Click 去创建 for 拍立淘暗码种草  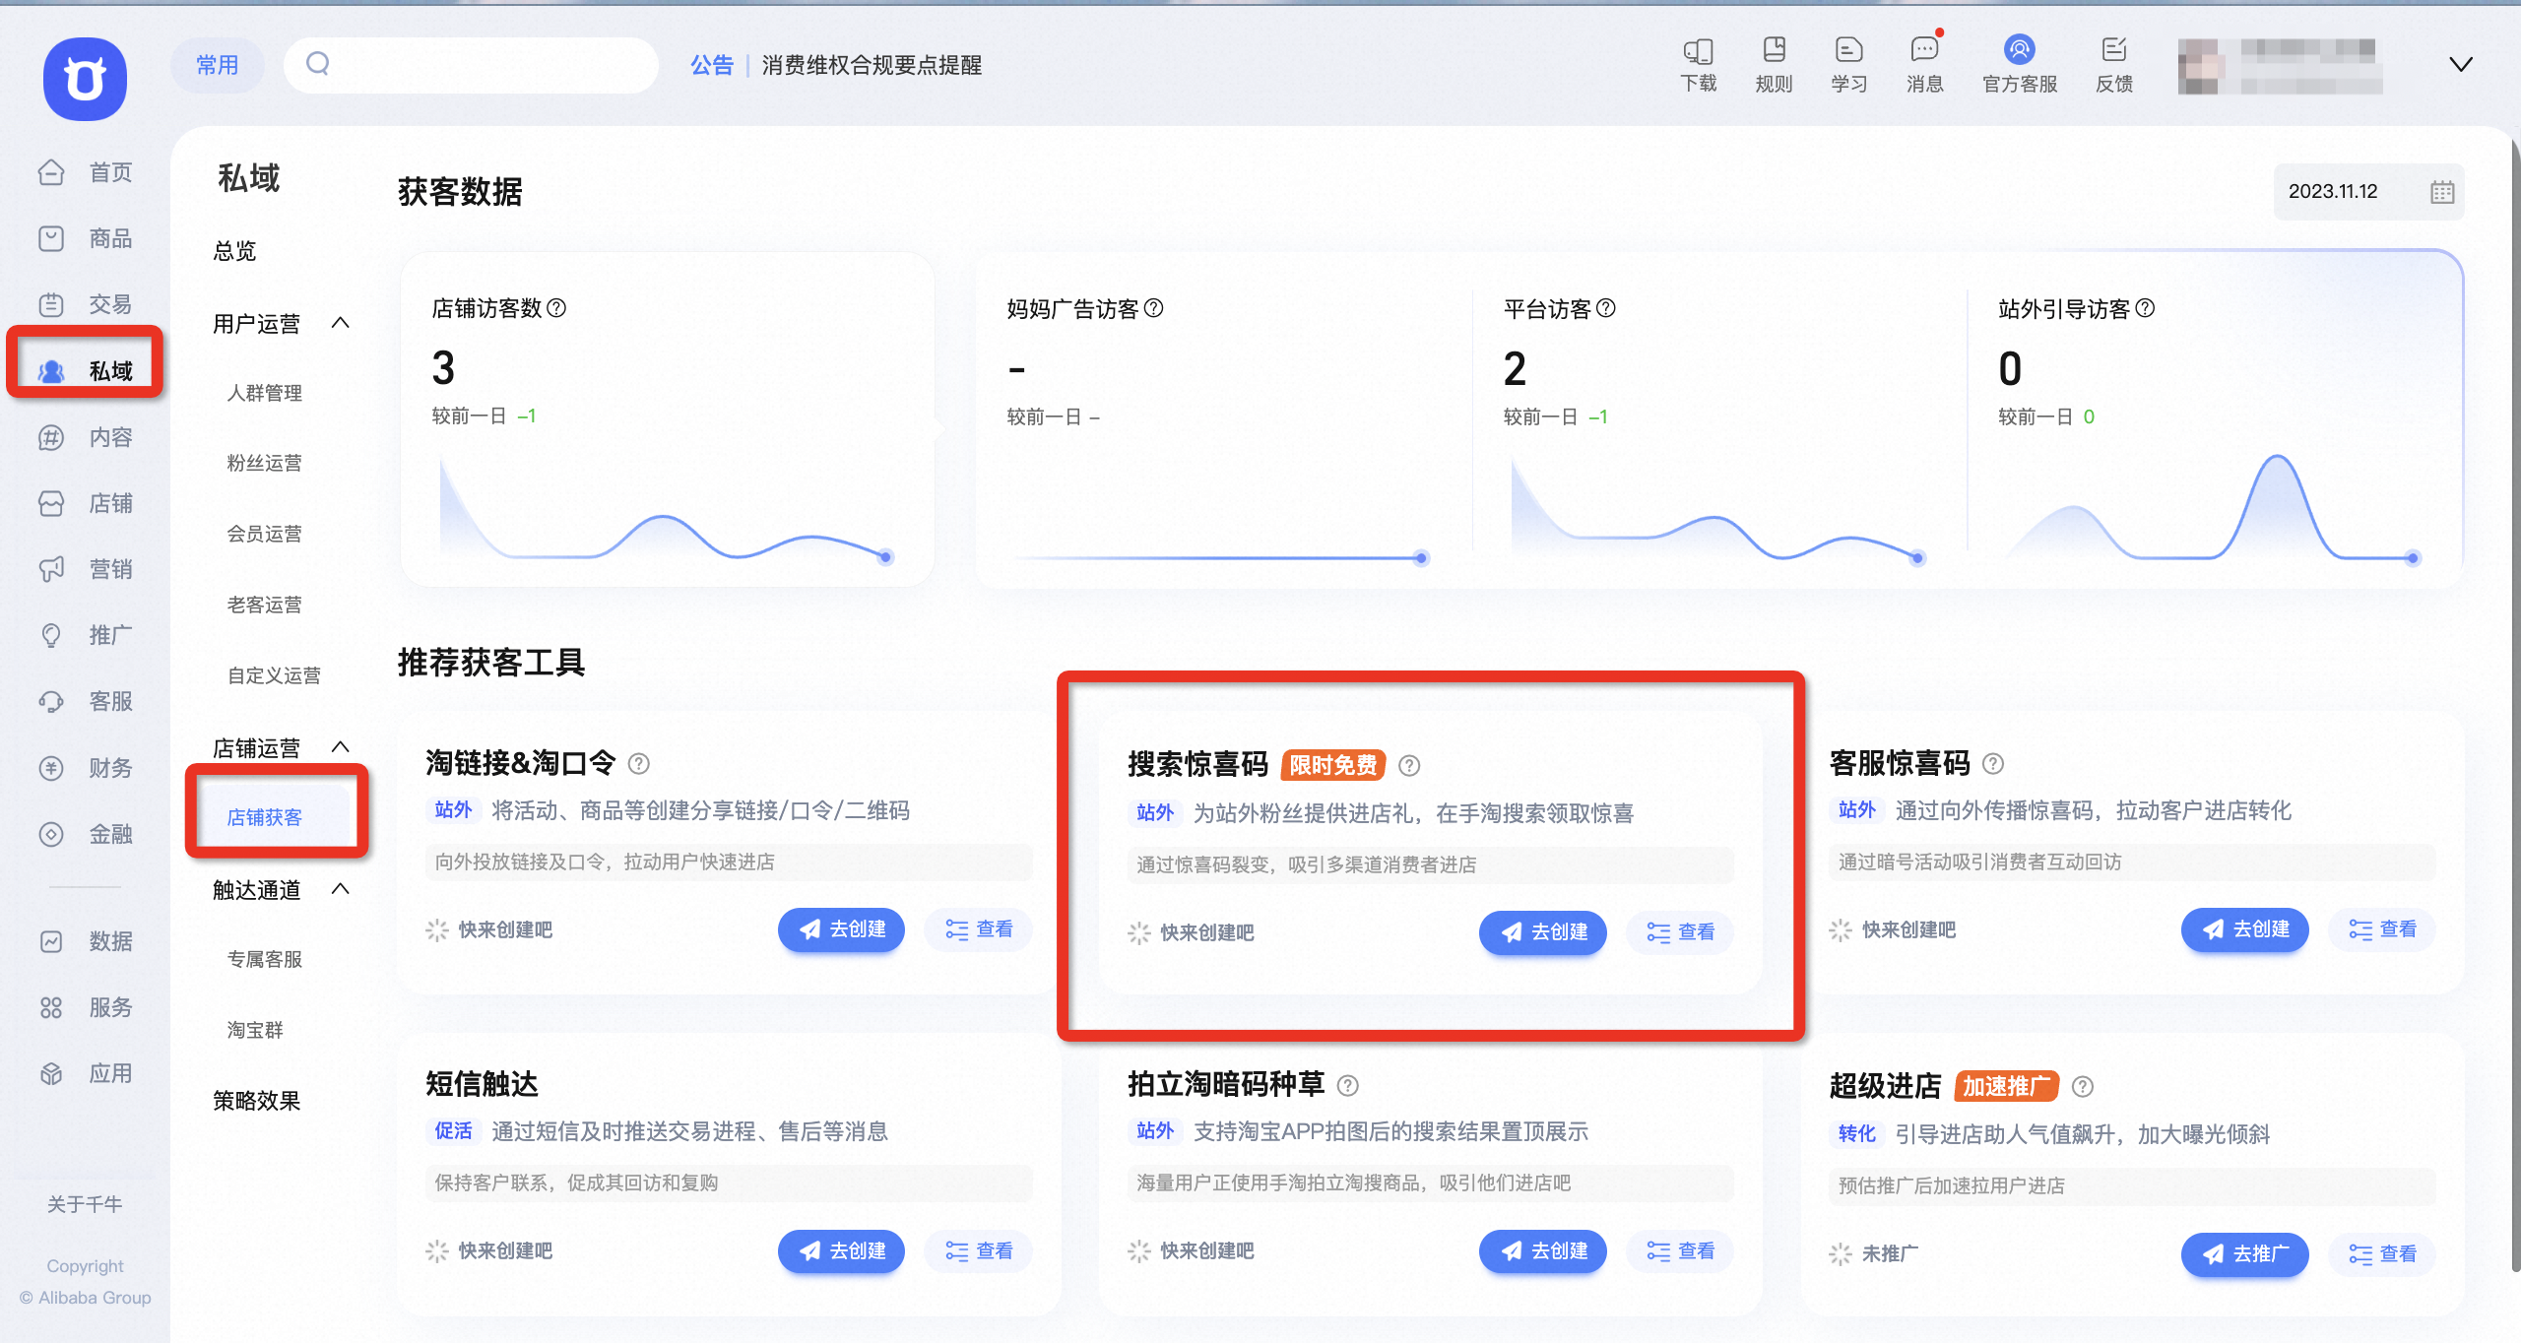click(1542, 1250)
